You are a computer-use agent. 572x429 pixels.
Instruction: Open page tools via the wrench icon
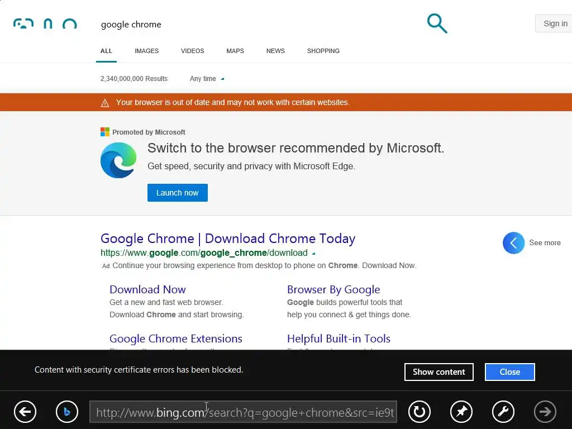click(x=503, y=412)
